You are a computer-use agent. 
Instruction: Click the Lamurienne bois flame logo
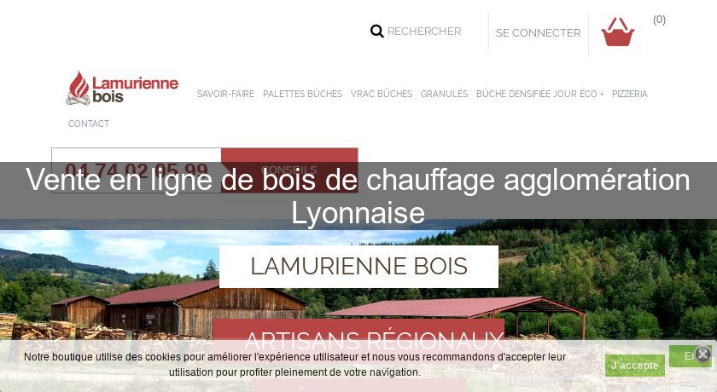click(123, 89)
